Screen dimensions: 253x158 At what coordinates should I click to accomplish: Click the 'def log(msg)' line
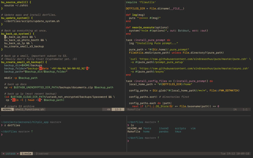(135, 15)
